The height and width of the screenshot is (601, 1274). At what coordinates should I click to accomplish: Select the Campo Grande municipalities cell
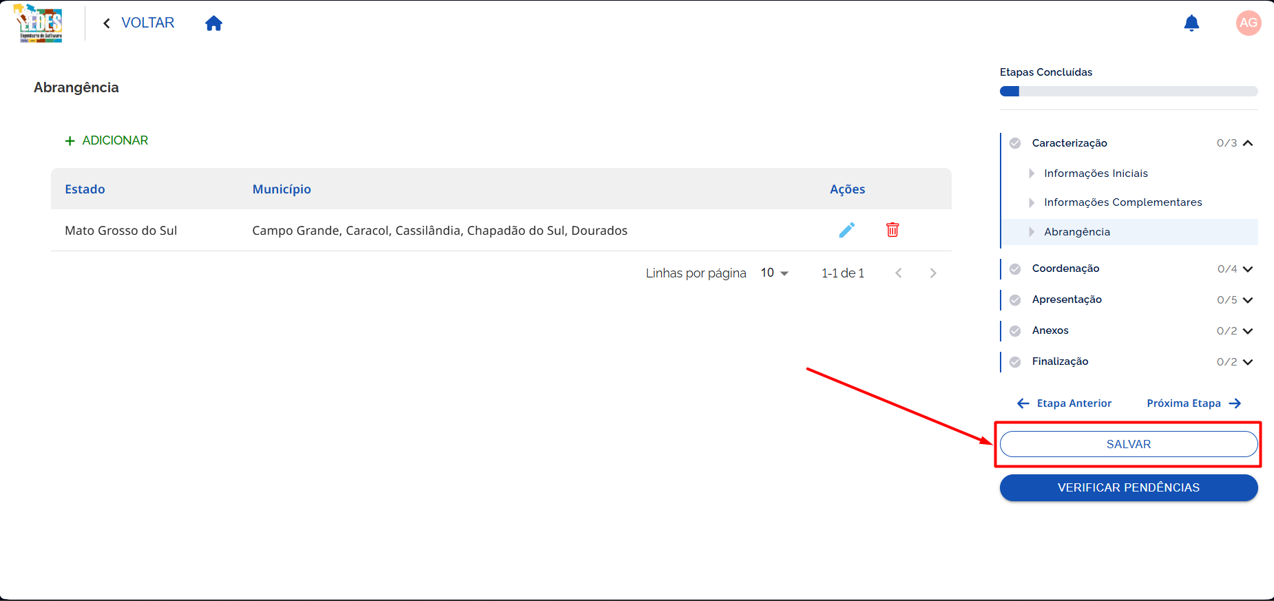pos(440,231)
